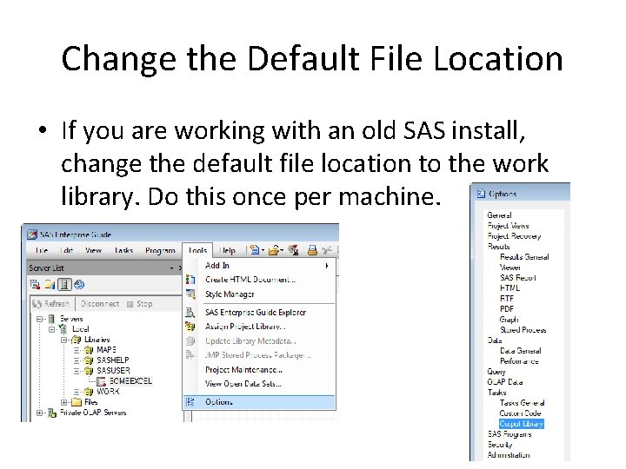
Task: Click the SOMEEXCEL dataset icon
Action: 101,381
